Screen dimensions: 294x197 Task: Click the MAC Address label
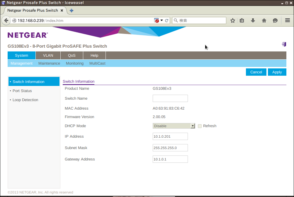pos(77,108)
